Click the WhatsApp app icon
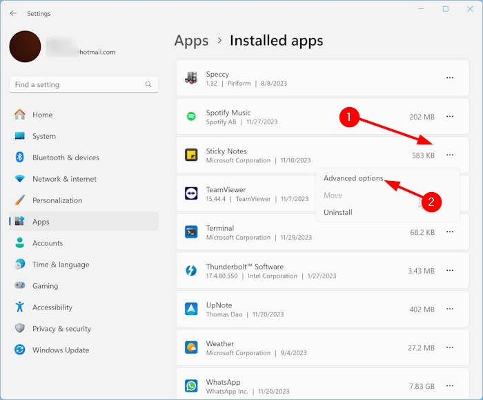This screenshot has width=483, height=400. click(191, 385)
